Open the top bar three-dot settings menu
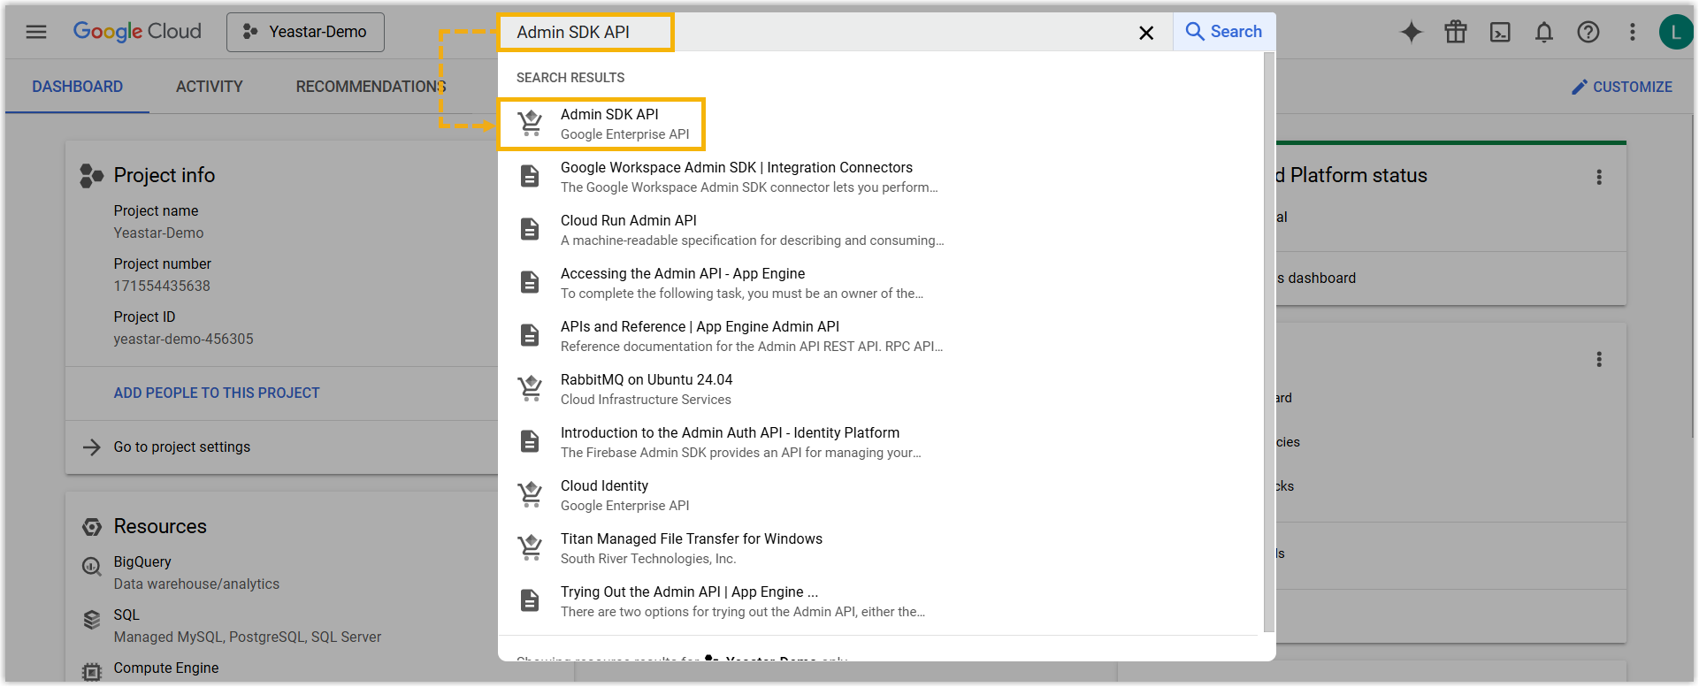1699x687 pixels. pos(1633,32)
